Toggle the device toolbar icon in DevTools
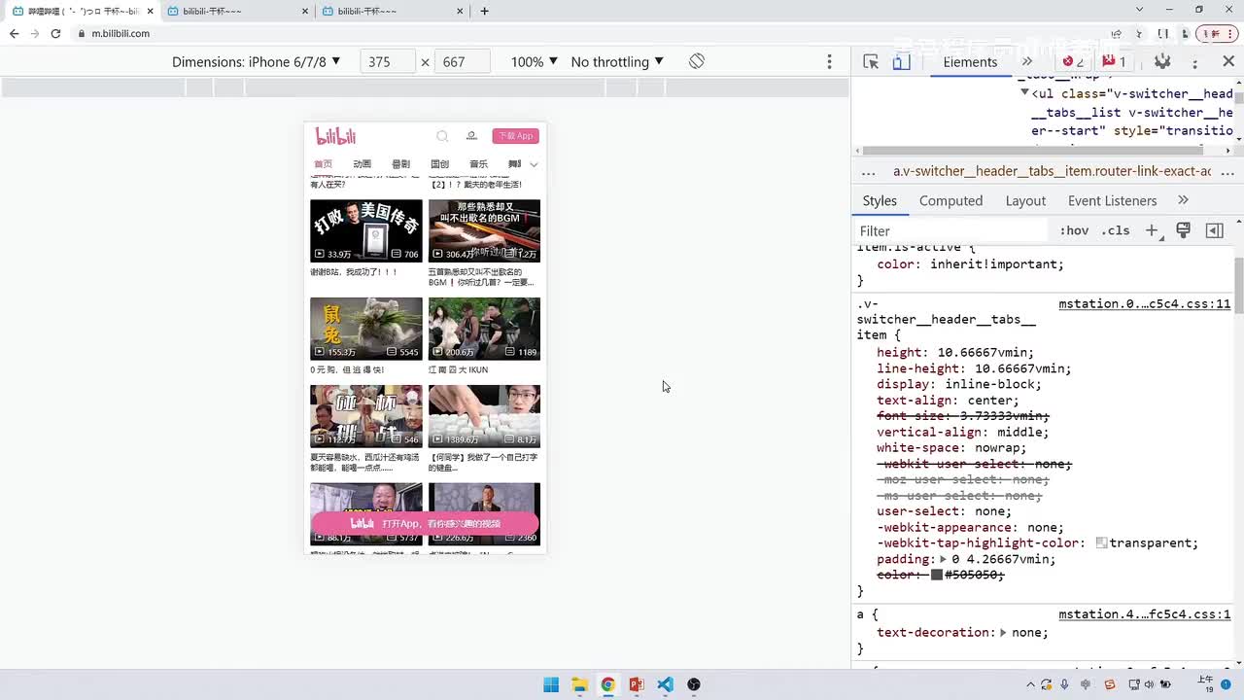The height and width of the screenshot is (700, 1244). [901, 61]
